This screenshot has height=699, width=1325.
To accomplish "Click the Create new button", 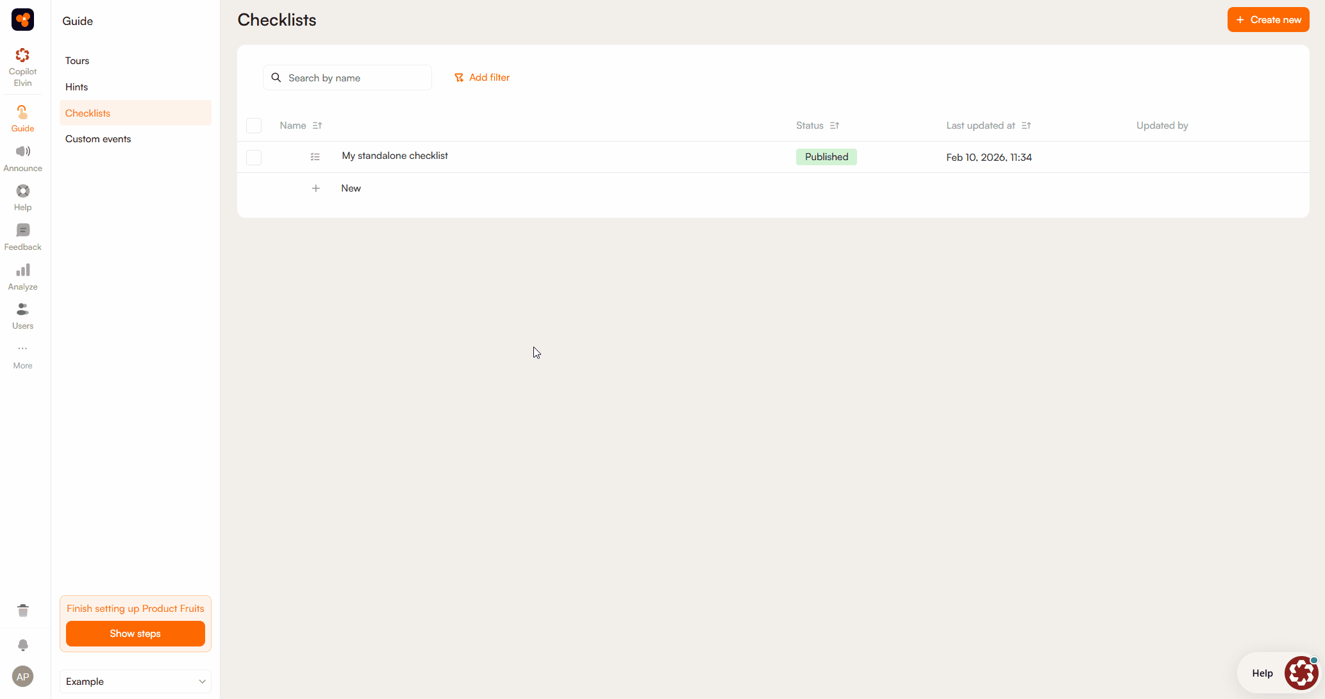I will (1268, 20).
